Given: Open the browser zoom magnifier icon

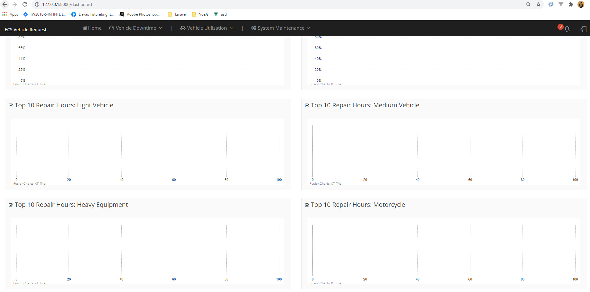Looking at the screenshot, I should 528,4.
